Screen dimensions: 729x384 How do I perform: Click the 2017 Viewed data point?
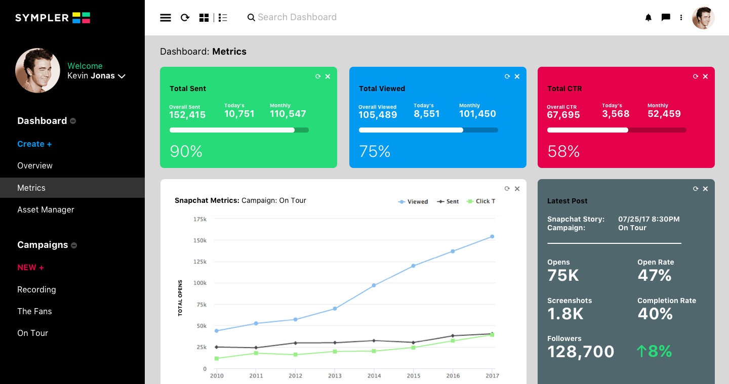[492, 237]
